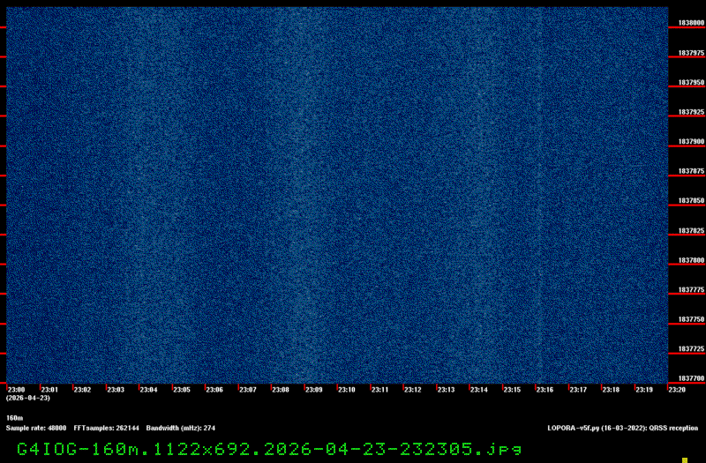
Task: Click the 1837825 frequency label
Action: (x=691, y=231)
